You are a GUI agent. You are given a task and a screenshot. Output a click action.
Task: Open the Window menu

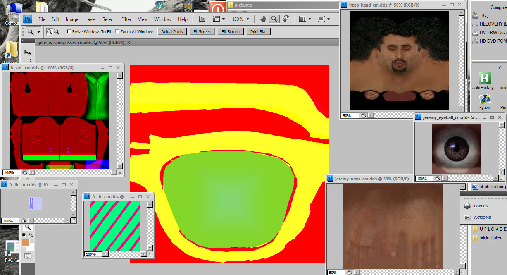163,19
